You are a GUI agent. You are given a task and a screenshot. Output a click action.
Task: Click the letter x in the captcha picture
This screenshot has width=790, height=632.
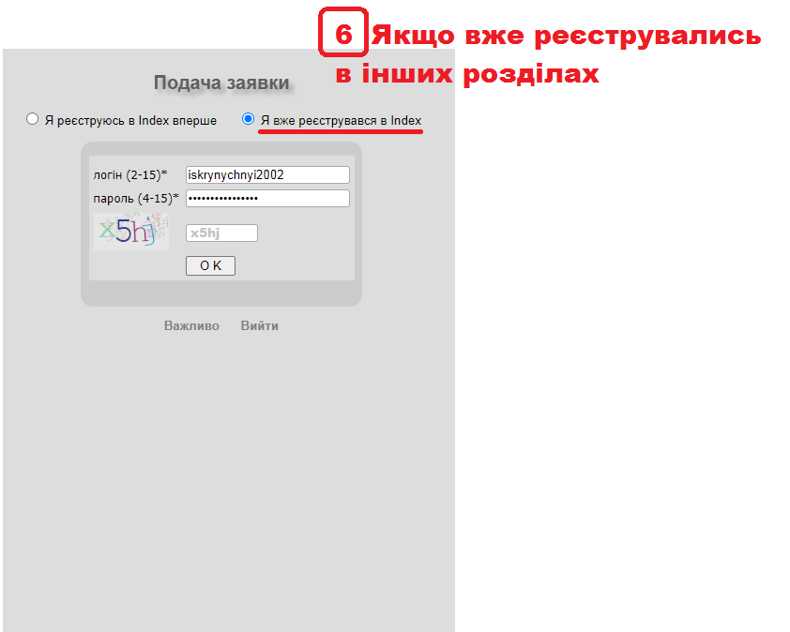click(x=107, y=228)
